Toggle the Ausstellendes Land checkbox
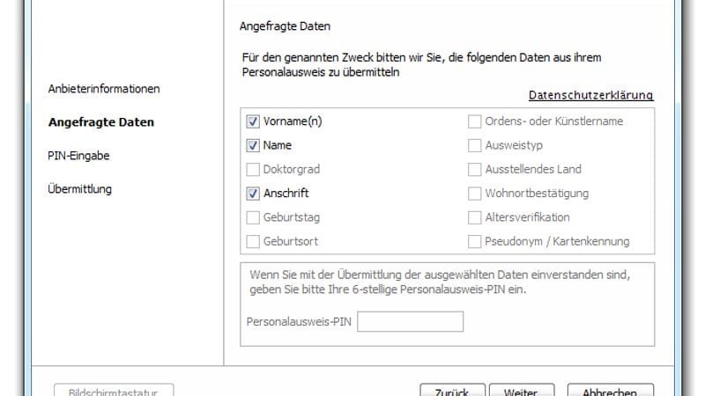The height and width of the screenshot is (396, 705). click(x=475, y=169)
